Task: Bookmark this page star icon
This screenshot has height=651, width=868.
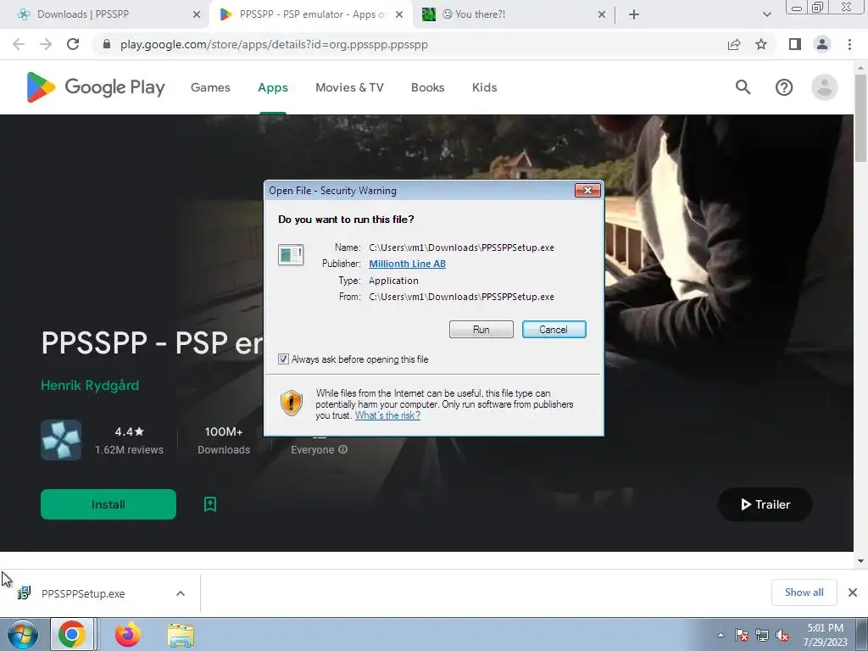Action: [761, 44]
